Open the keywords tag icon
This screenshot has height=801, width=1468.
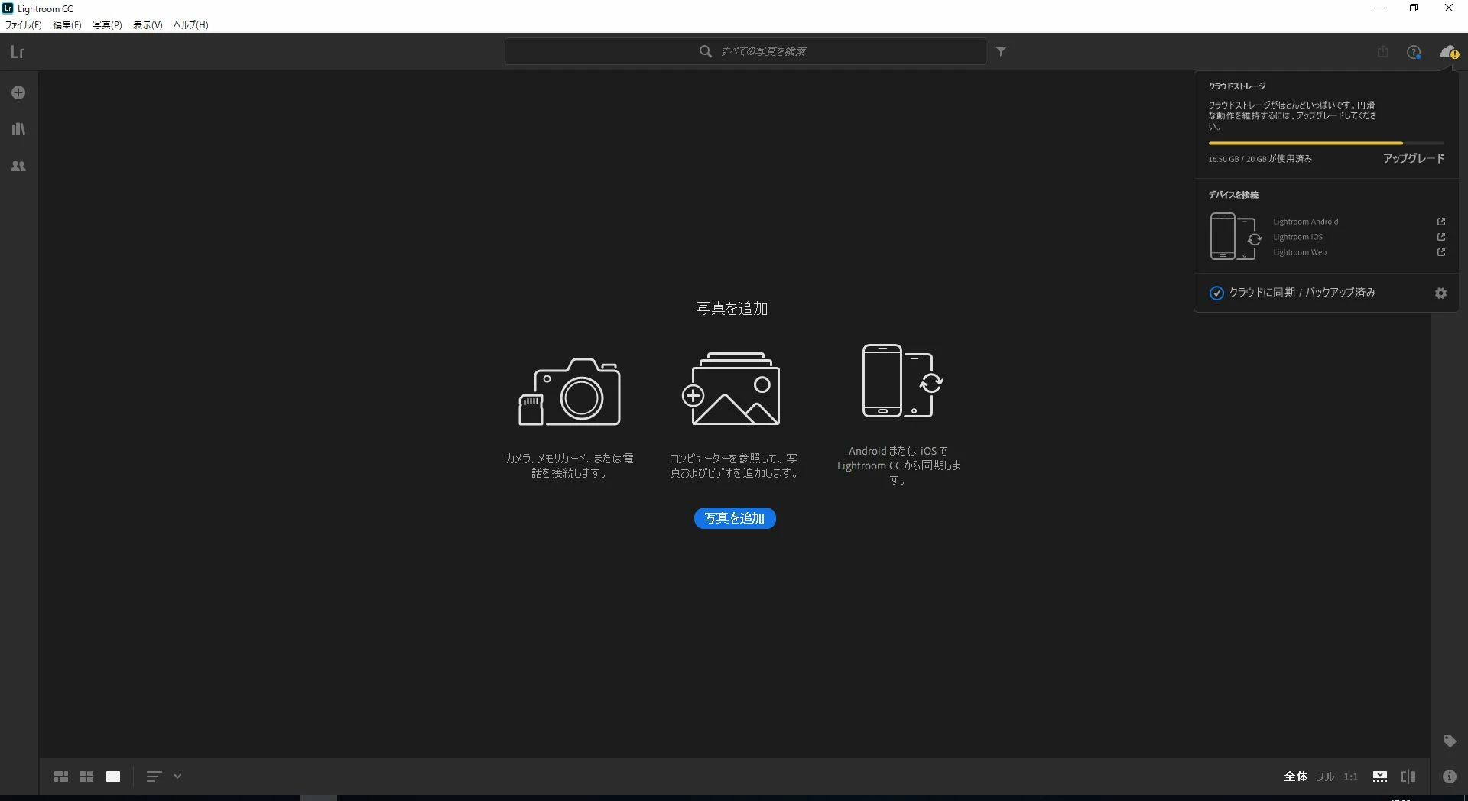1449,741
